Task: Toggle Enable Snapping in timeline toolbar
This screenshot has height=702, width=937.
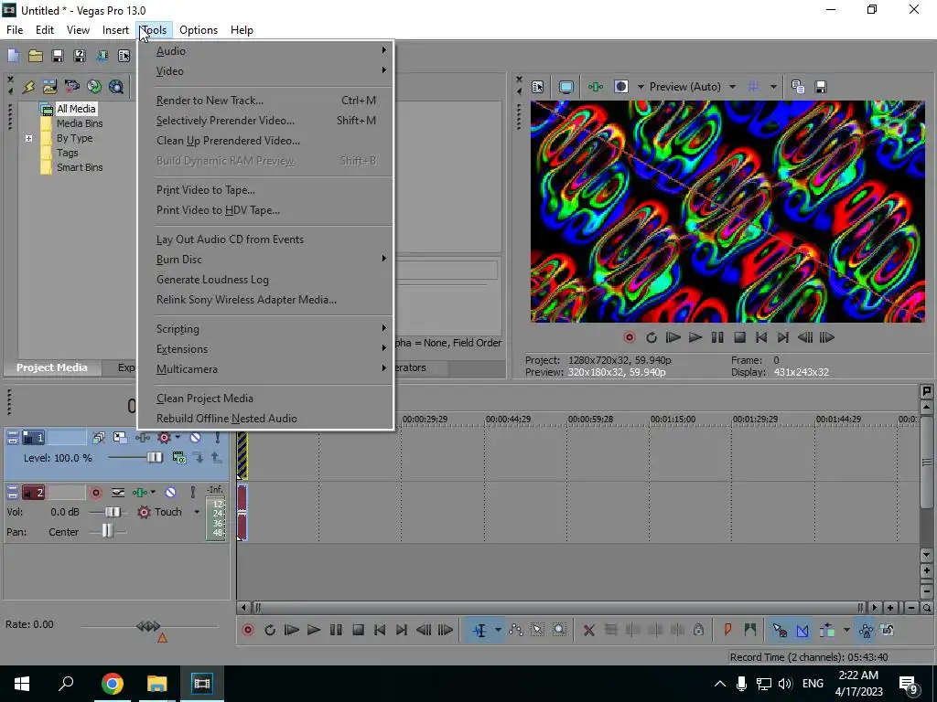Action: [x=780, y=630]
